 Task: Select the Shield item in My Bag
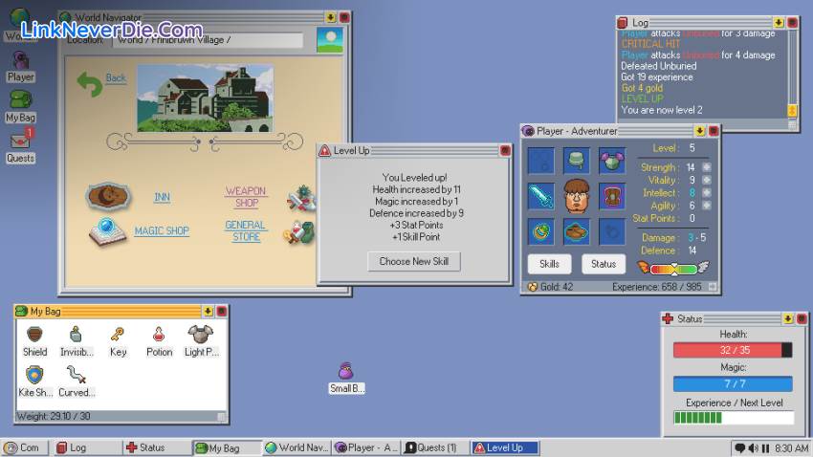pos(34,341)
